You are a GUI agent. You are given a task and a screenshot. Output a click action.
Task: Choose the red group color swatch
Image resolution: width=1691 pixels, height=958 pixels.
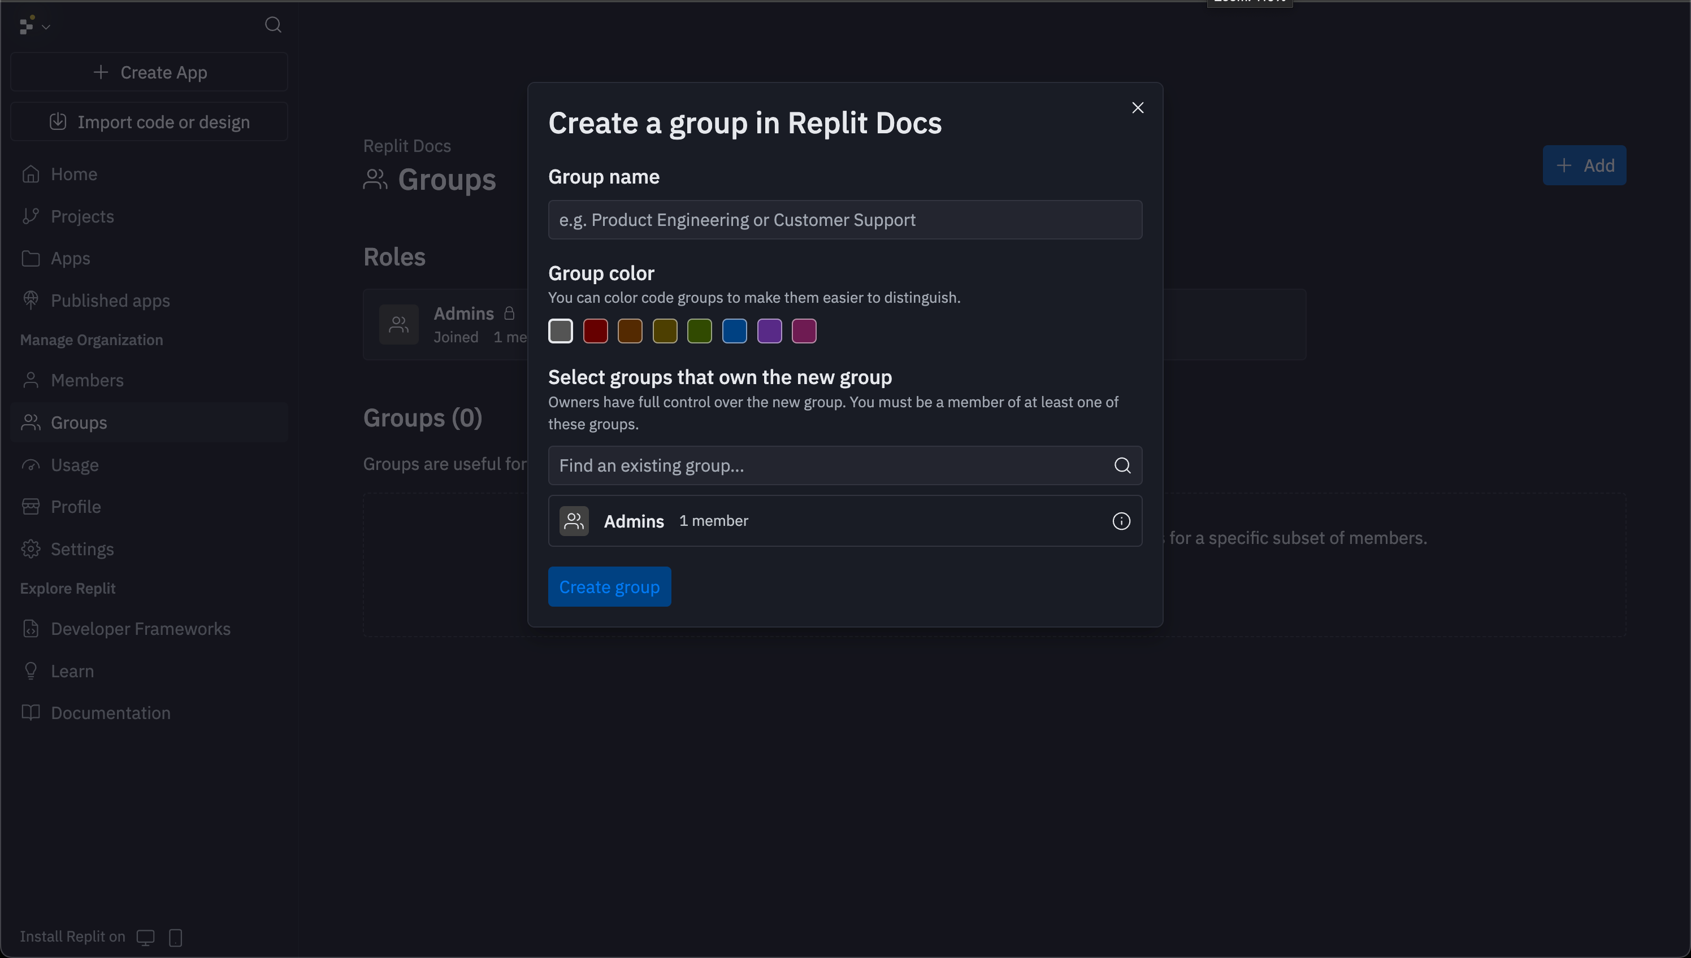click(x=595, y=331)
